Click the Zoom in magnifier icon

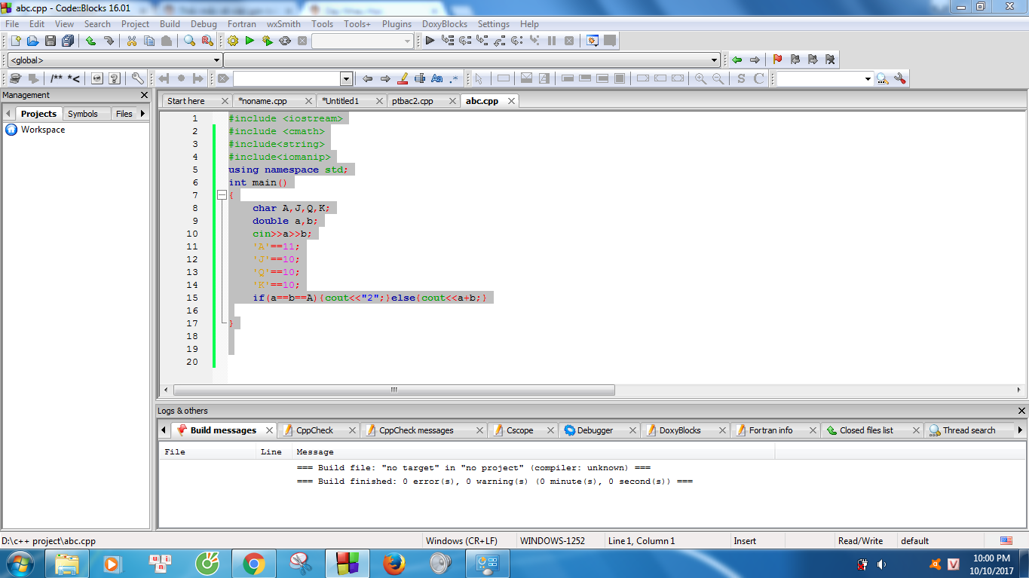[x=700, y=78]
